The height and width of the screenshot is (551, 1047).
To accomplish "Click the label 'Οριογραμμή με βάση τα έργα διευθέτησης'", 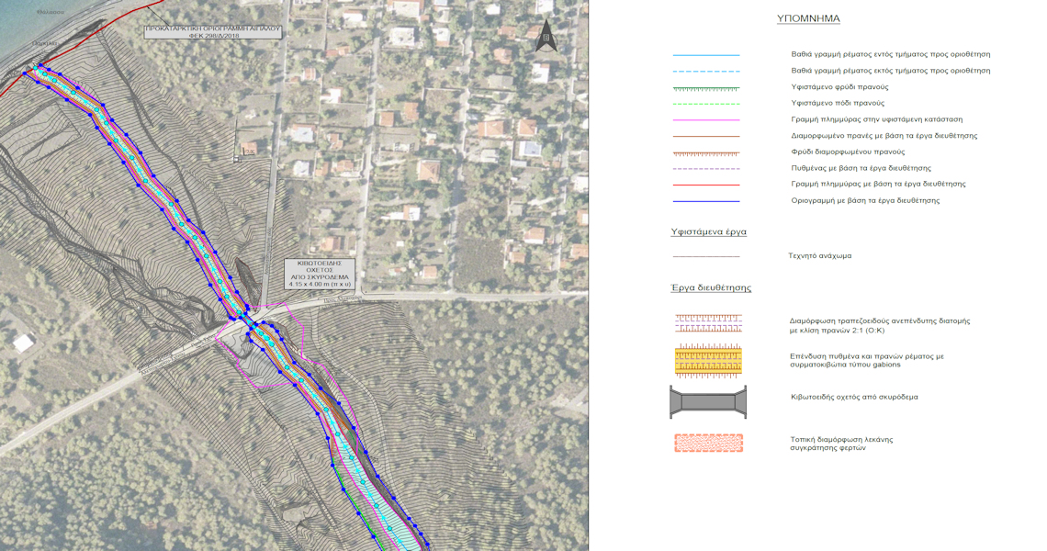I will (865, 200).
